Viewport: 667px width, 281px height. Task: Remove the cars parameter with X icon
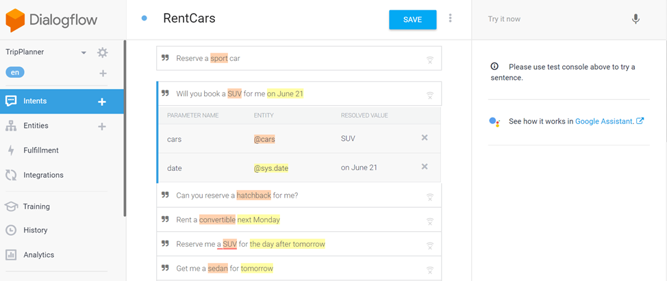pos(425,138)
